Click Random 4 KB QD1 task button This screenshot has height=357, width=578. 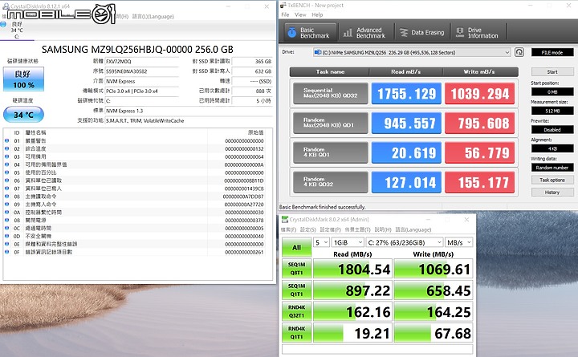click(x=331, y=152)
